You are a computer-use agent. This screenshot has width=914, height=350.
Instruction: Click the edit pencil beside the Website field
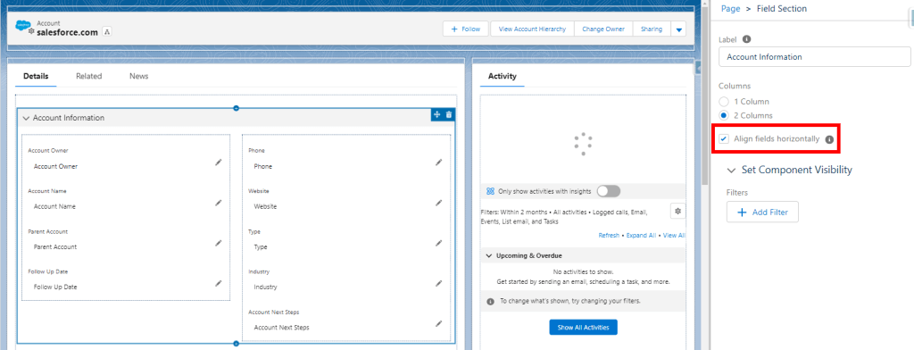(x=439, y=203)
